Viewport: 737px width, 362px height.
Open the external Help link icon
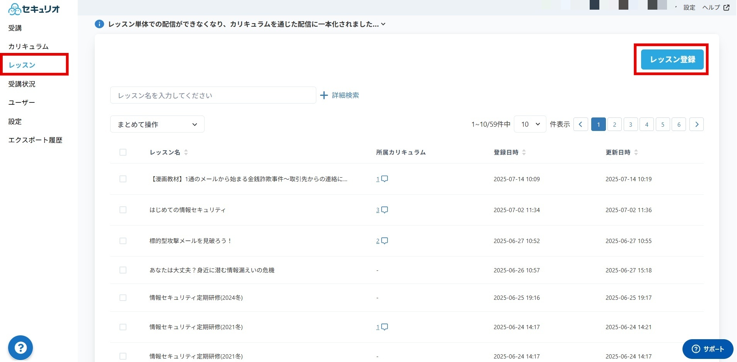click(x=727, y=7)
